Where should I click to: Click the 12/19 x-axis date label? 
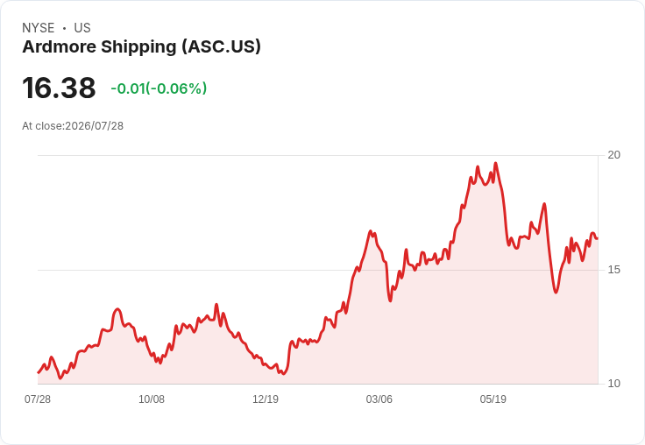(266, 399)
